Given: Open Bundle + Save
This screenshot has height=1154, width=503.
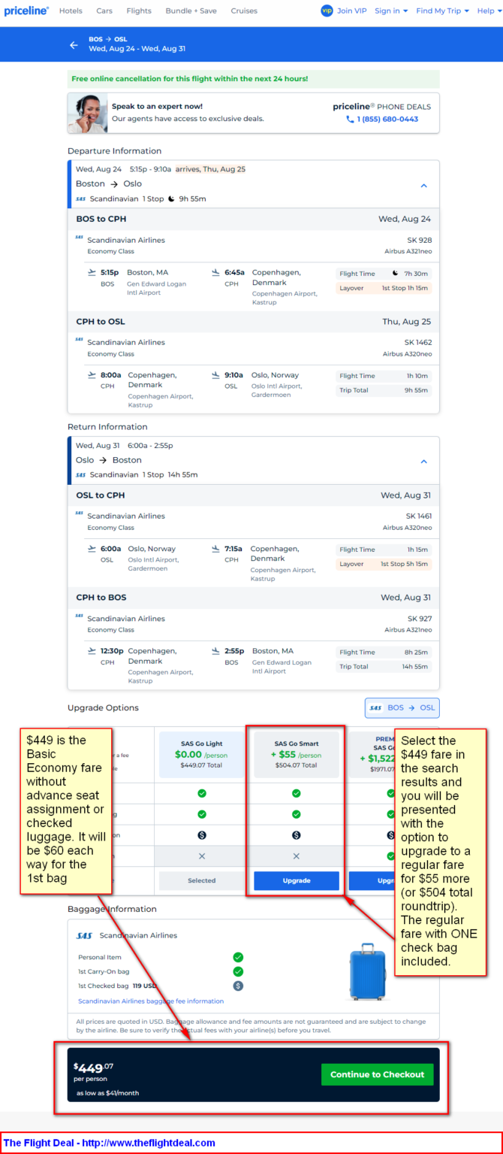Looking at the screenshot, I should tap(191, 11).
